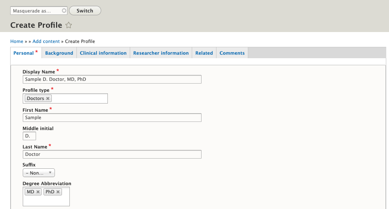Focus the Middle initial field
Image resolution: width=389 pixels, height=209 pixels.
(29, 136)
